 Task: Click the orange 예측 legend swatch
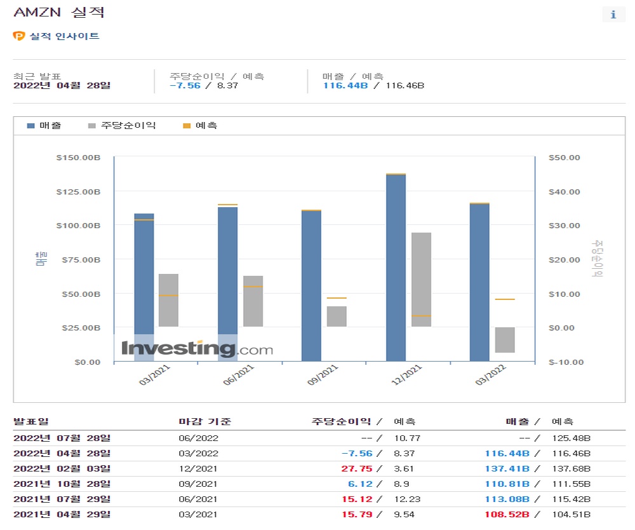[187, 126]
